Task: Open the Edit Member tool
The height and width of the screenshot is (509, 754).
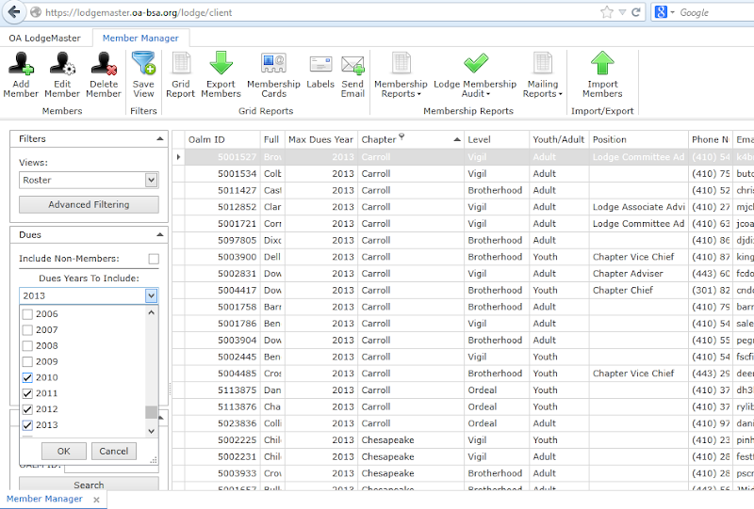Action: tap(62, 65)
